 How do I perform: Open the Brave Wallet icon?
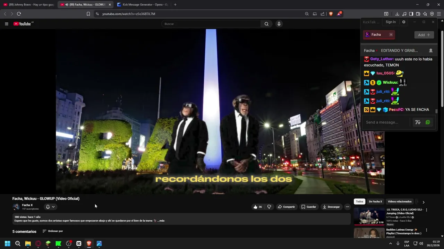click(x=418, y=14)
